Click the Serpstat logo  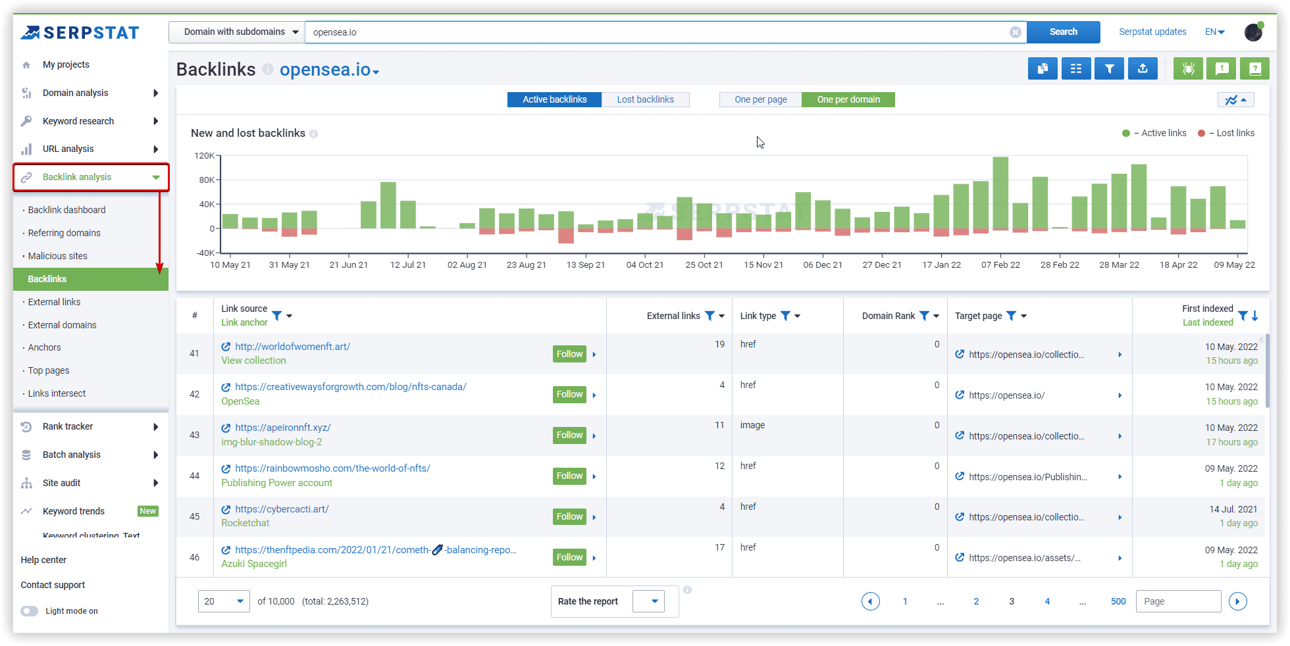pyautogui.click(x=80, y=32)
